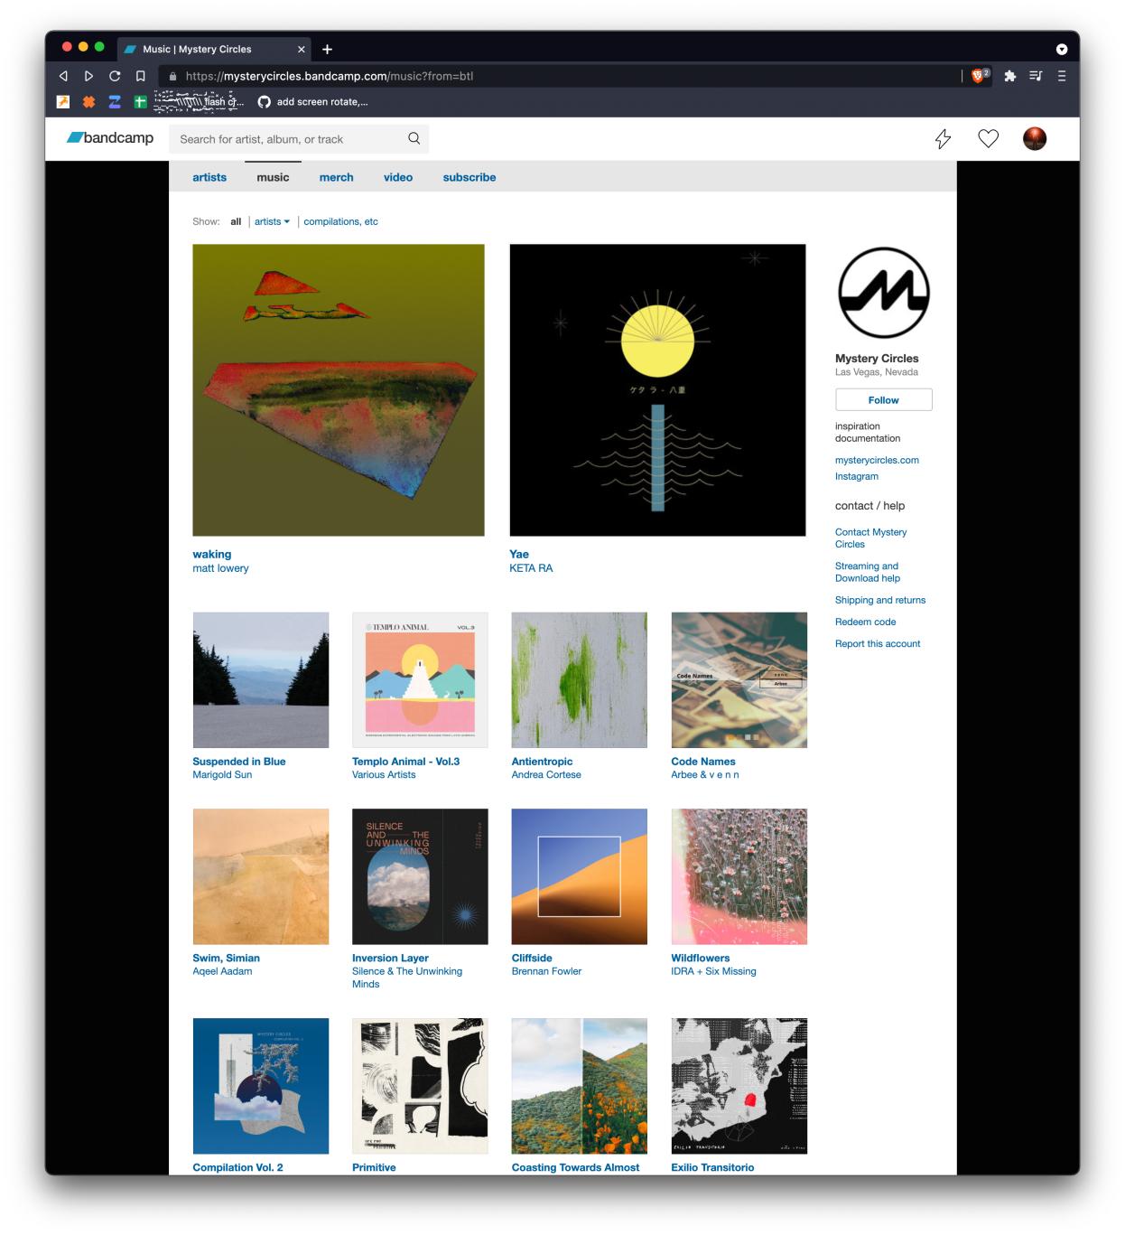1125x1235 pixels.
Task: Follow Mystery Circles with the Follow button
Action: coord(884,400)
